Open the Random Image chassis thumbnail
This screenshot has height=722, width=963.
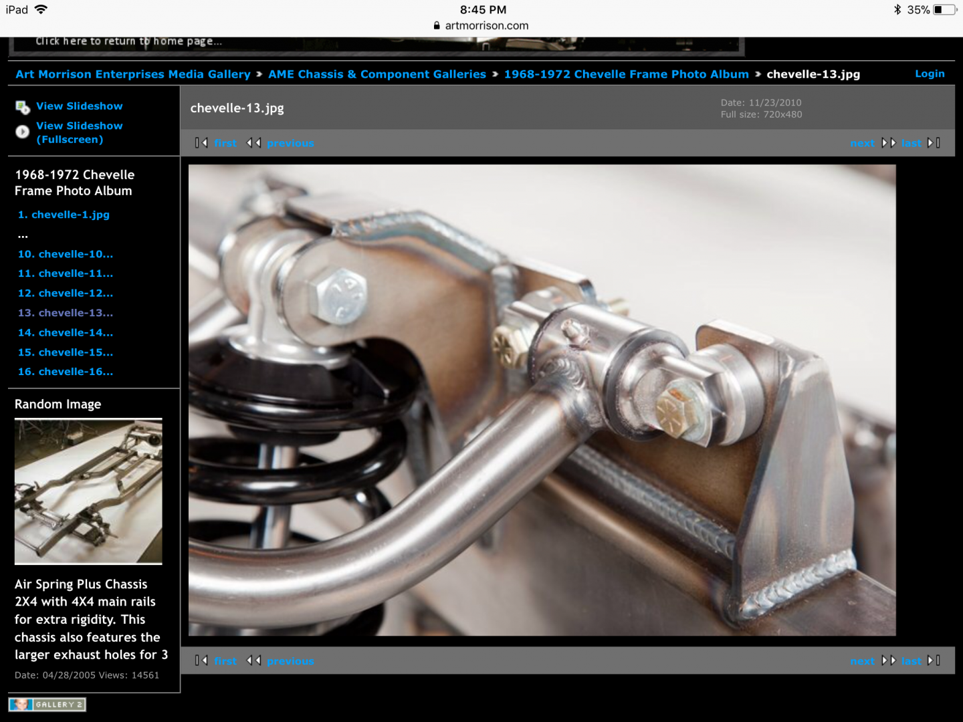[88, 491]
